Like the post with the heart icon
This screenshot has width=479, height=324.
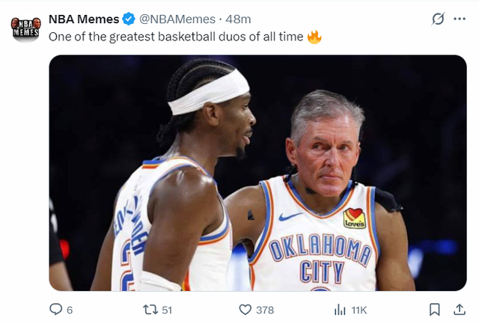click(x=244, y=309)
